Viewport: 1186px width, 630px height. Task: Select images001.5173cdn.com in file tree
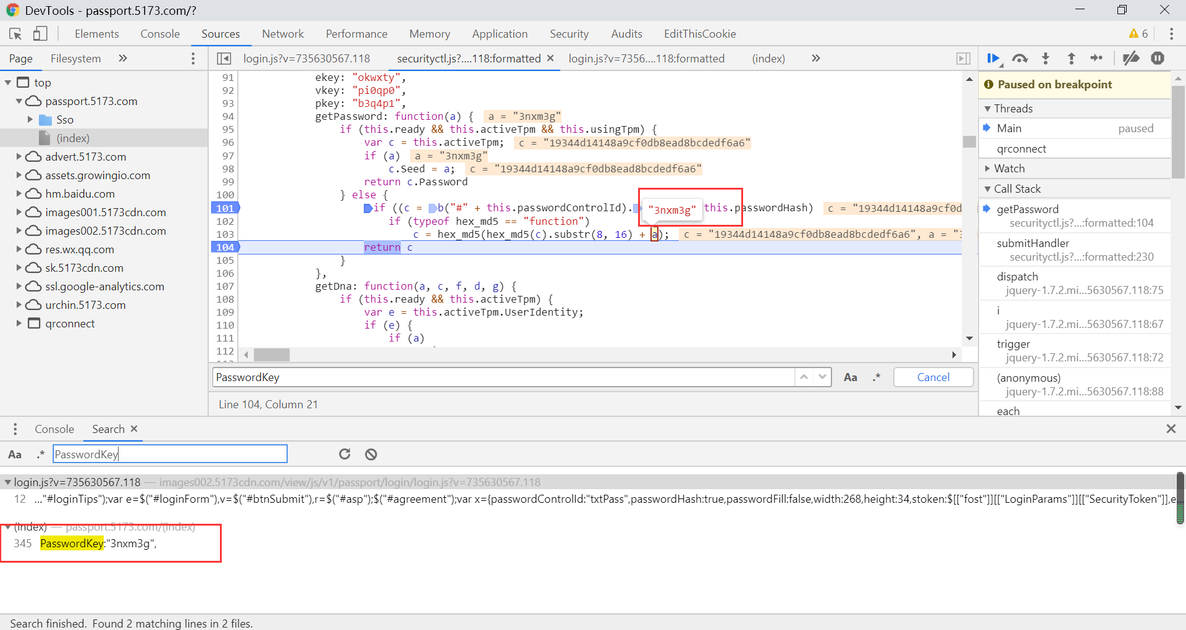[x=105, y=212]
